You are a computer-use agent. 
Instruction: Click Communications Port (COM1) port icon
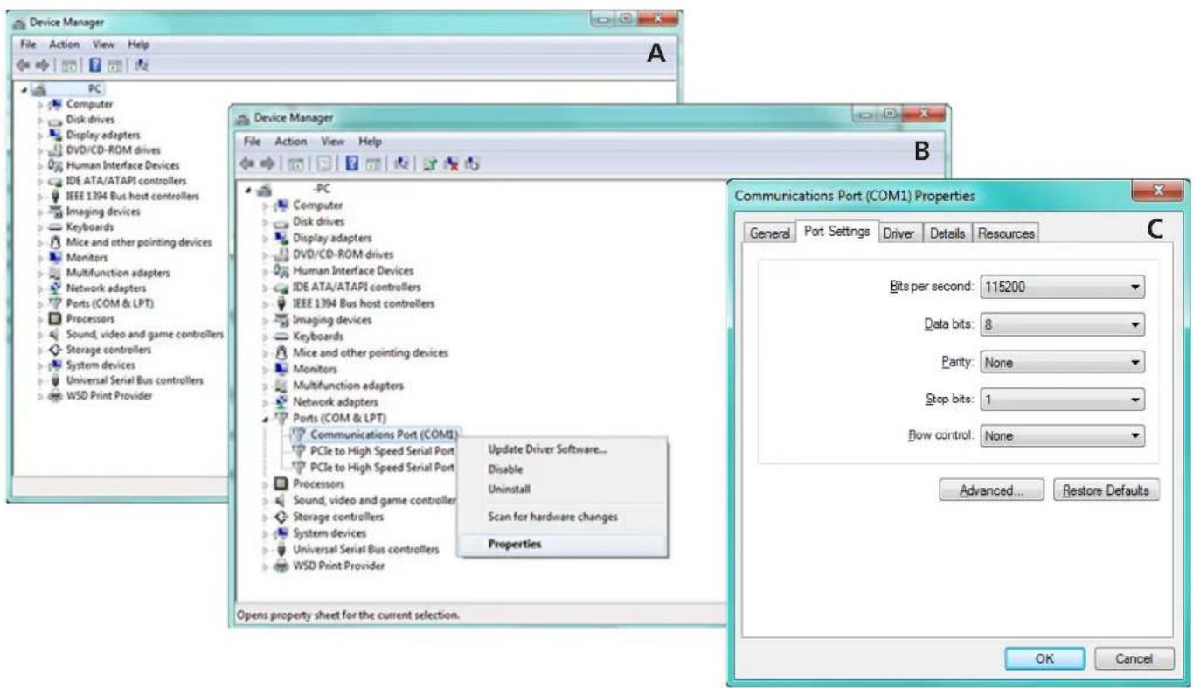298,434
